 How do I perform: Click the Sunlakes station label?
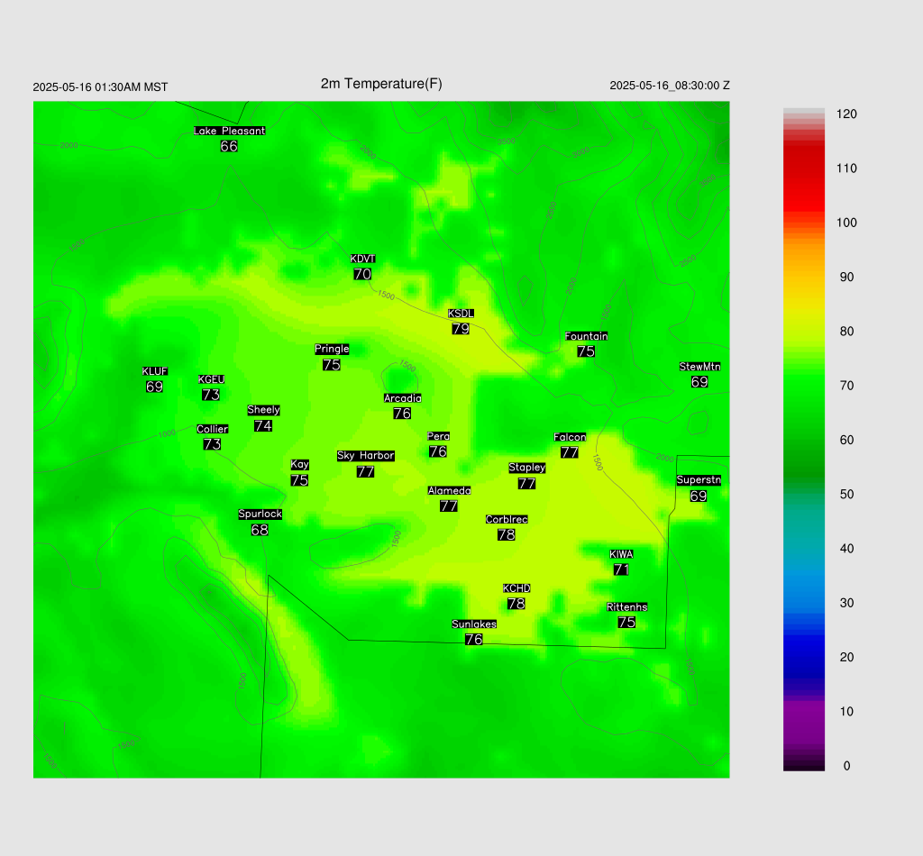[474, 624]
